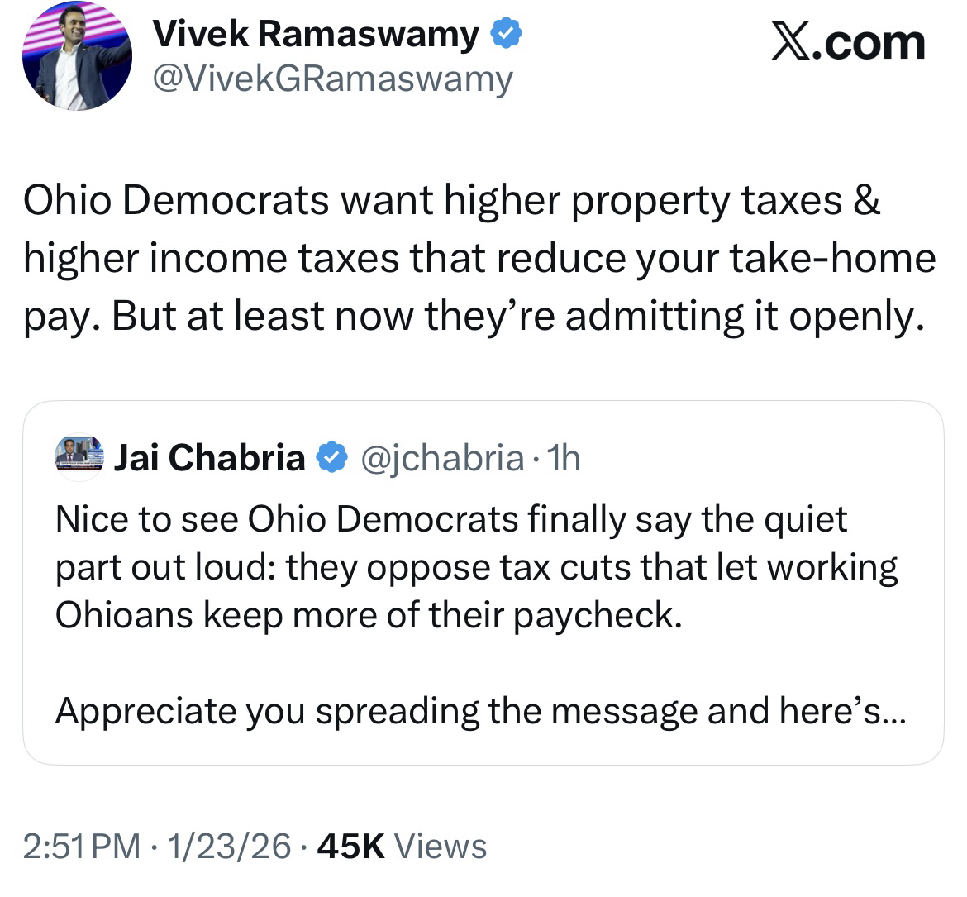Click the Jai Chabria name in quote

click(209, 456)
